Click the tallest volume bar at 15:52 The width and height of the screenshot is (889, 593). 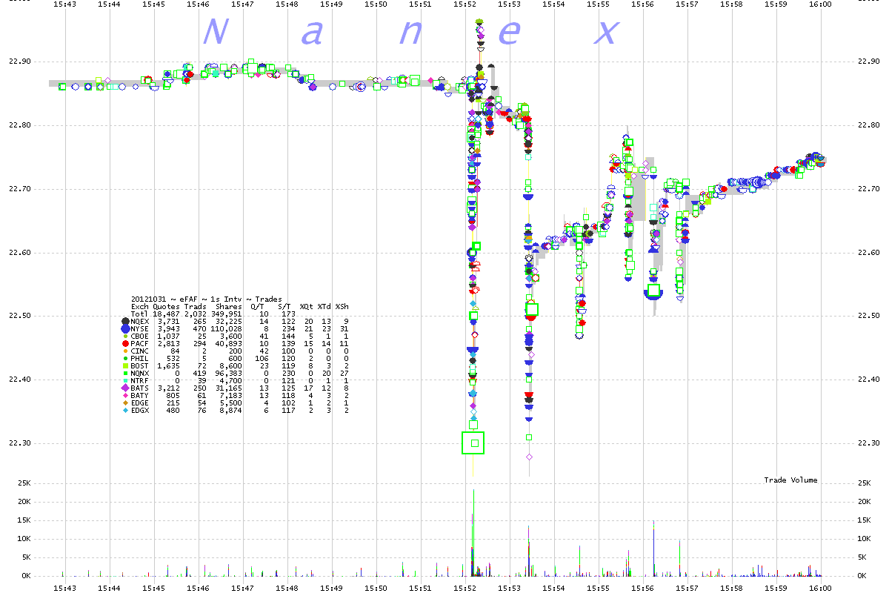(x=473, y=532)
